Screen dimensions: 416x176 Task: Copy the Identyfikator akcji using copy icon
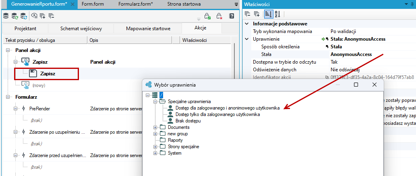tap(327, 77)
